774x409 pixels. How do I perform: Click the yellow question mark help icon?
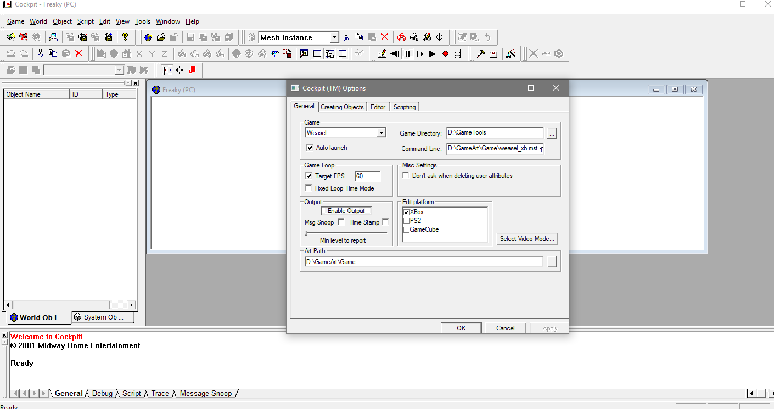pyautogui.click(x=125, y=37)
